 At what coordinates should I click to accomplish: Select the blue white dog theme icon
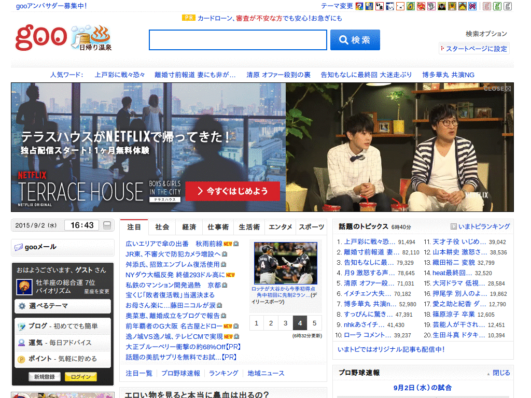390,6
